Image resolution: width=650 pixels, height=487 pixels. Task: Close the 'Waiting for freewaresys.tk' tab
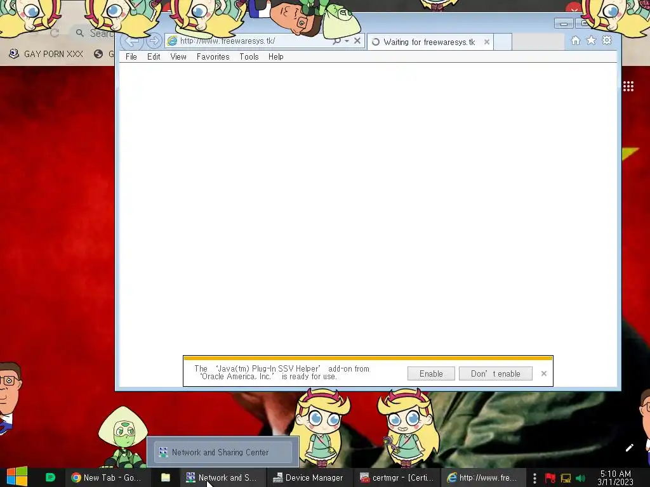[487, 42]
